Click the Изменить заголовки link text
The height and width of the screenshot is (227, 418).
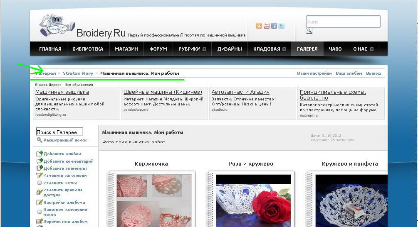(65, 176)
